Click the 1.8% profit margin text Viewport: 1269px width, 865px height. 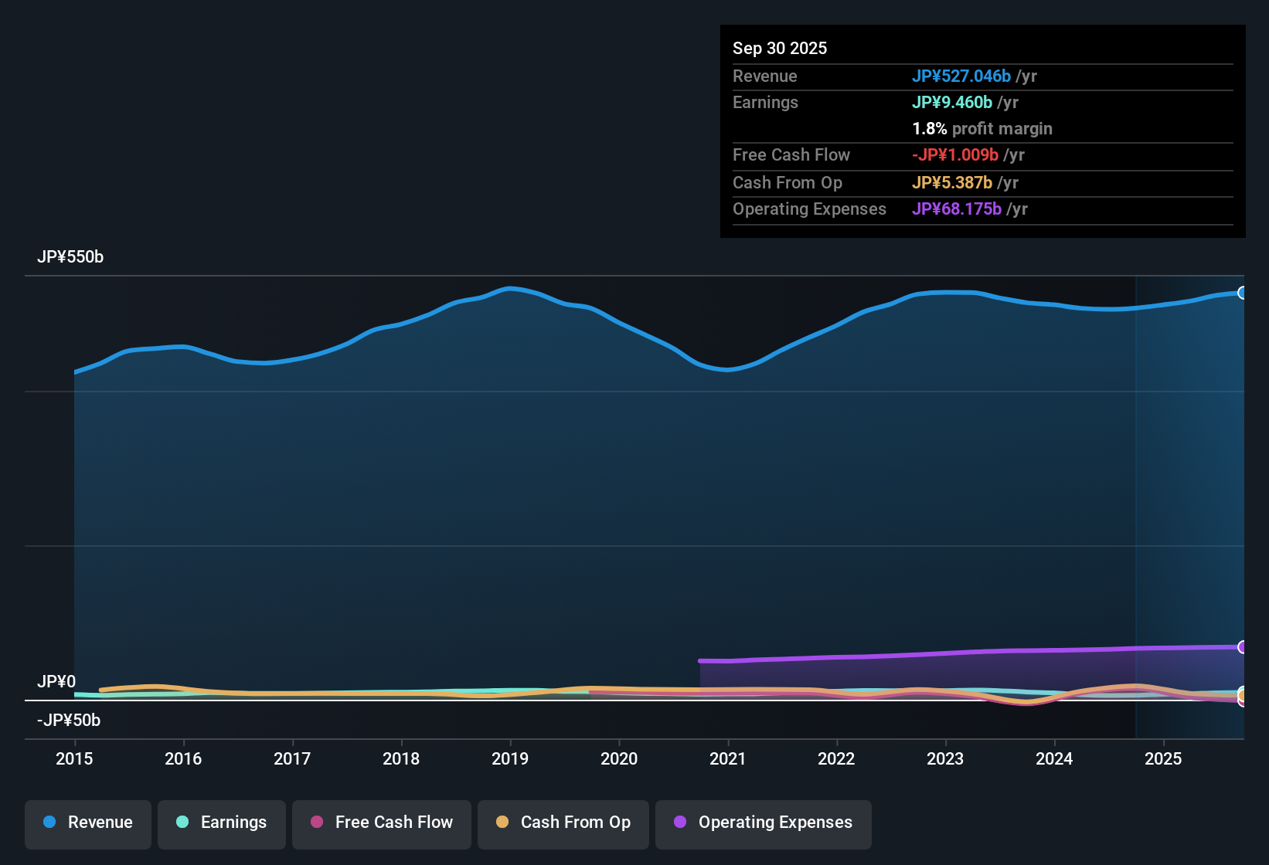982,128
